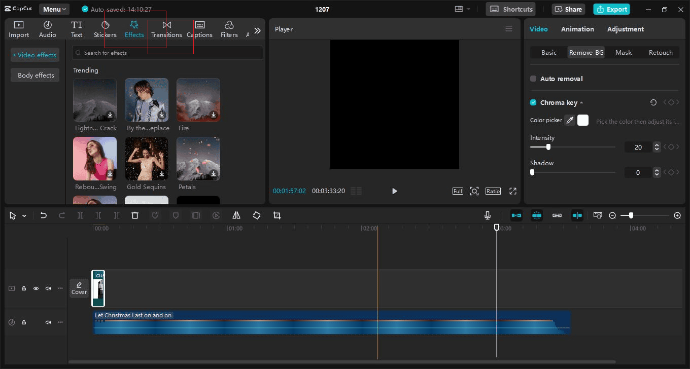Open the Filters tab
Viewport: 690px width, 369px height.
tap(229, 29)
